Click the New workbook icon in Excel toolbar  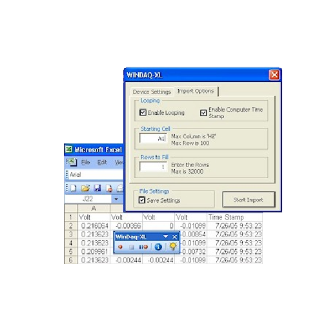74,188
